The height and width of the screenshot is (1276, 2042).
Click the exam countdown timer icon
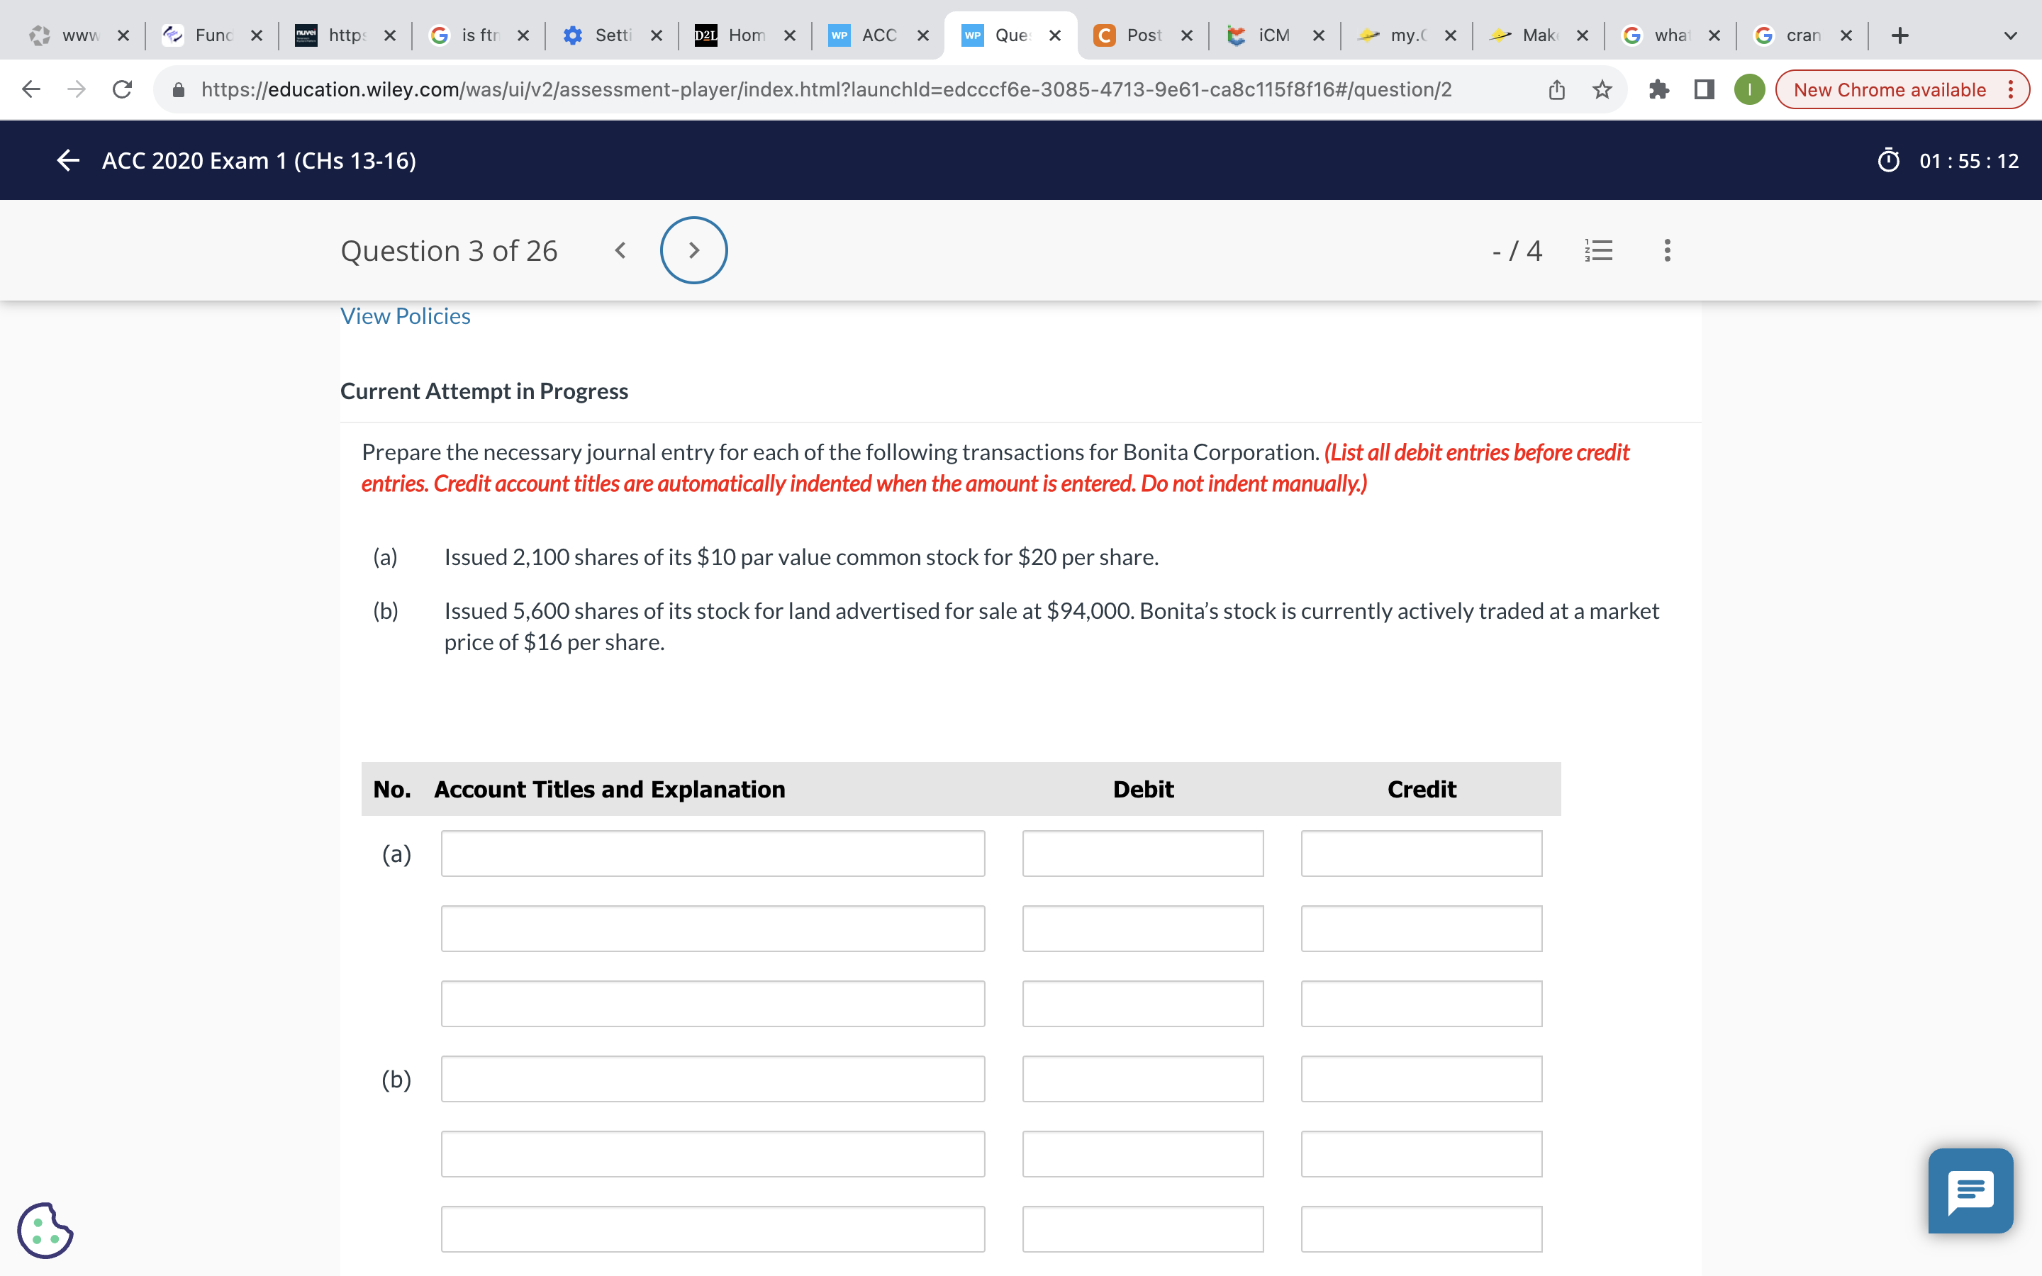(1888, 160)
